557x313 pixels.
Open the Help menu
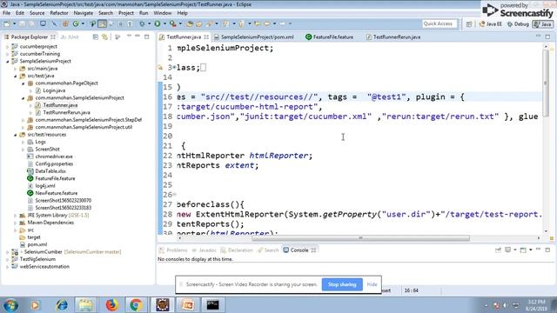click(182, 13)
